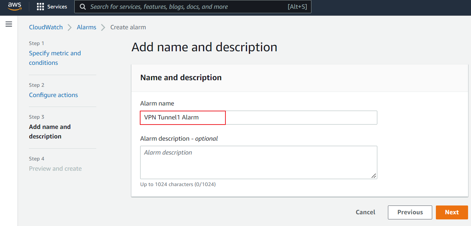The image size is (471, 226).
Task: Click the chevron after CloudWatch breadcrumb
Action: coord(70,27)
